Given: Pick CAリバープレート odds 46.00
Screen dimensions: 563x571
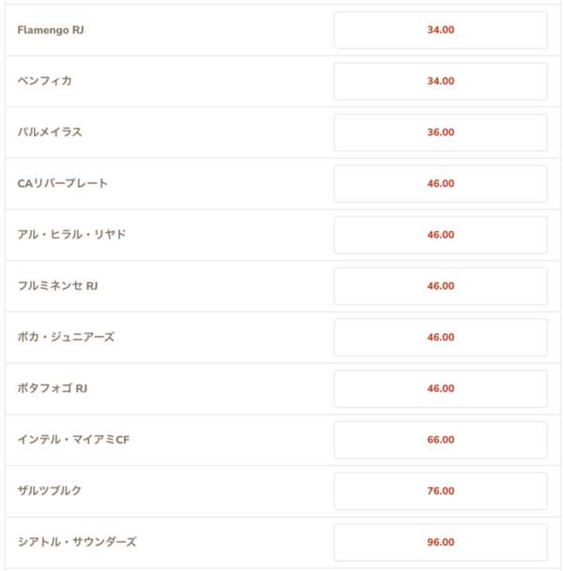Looking at the screenshot, I should coord(440,184).
